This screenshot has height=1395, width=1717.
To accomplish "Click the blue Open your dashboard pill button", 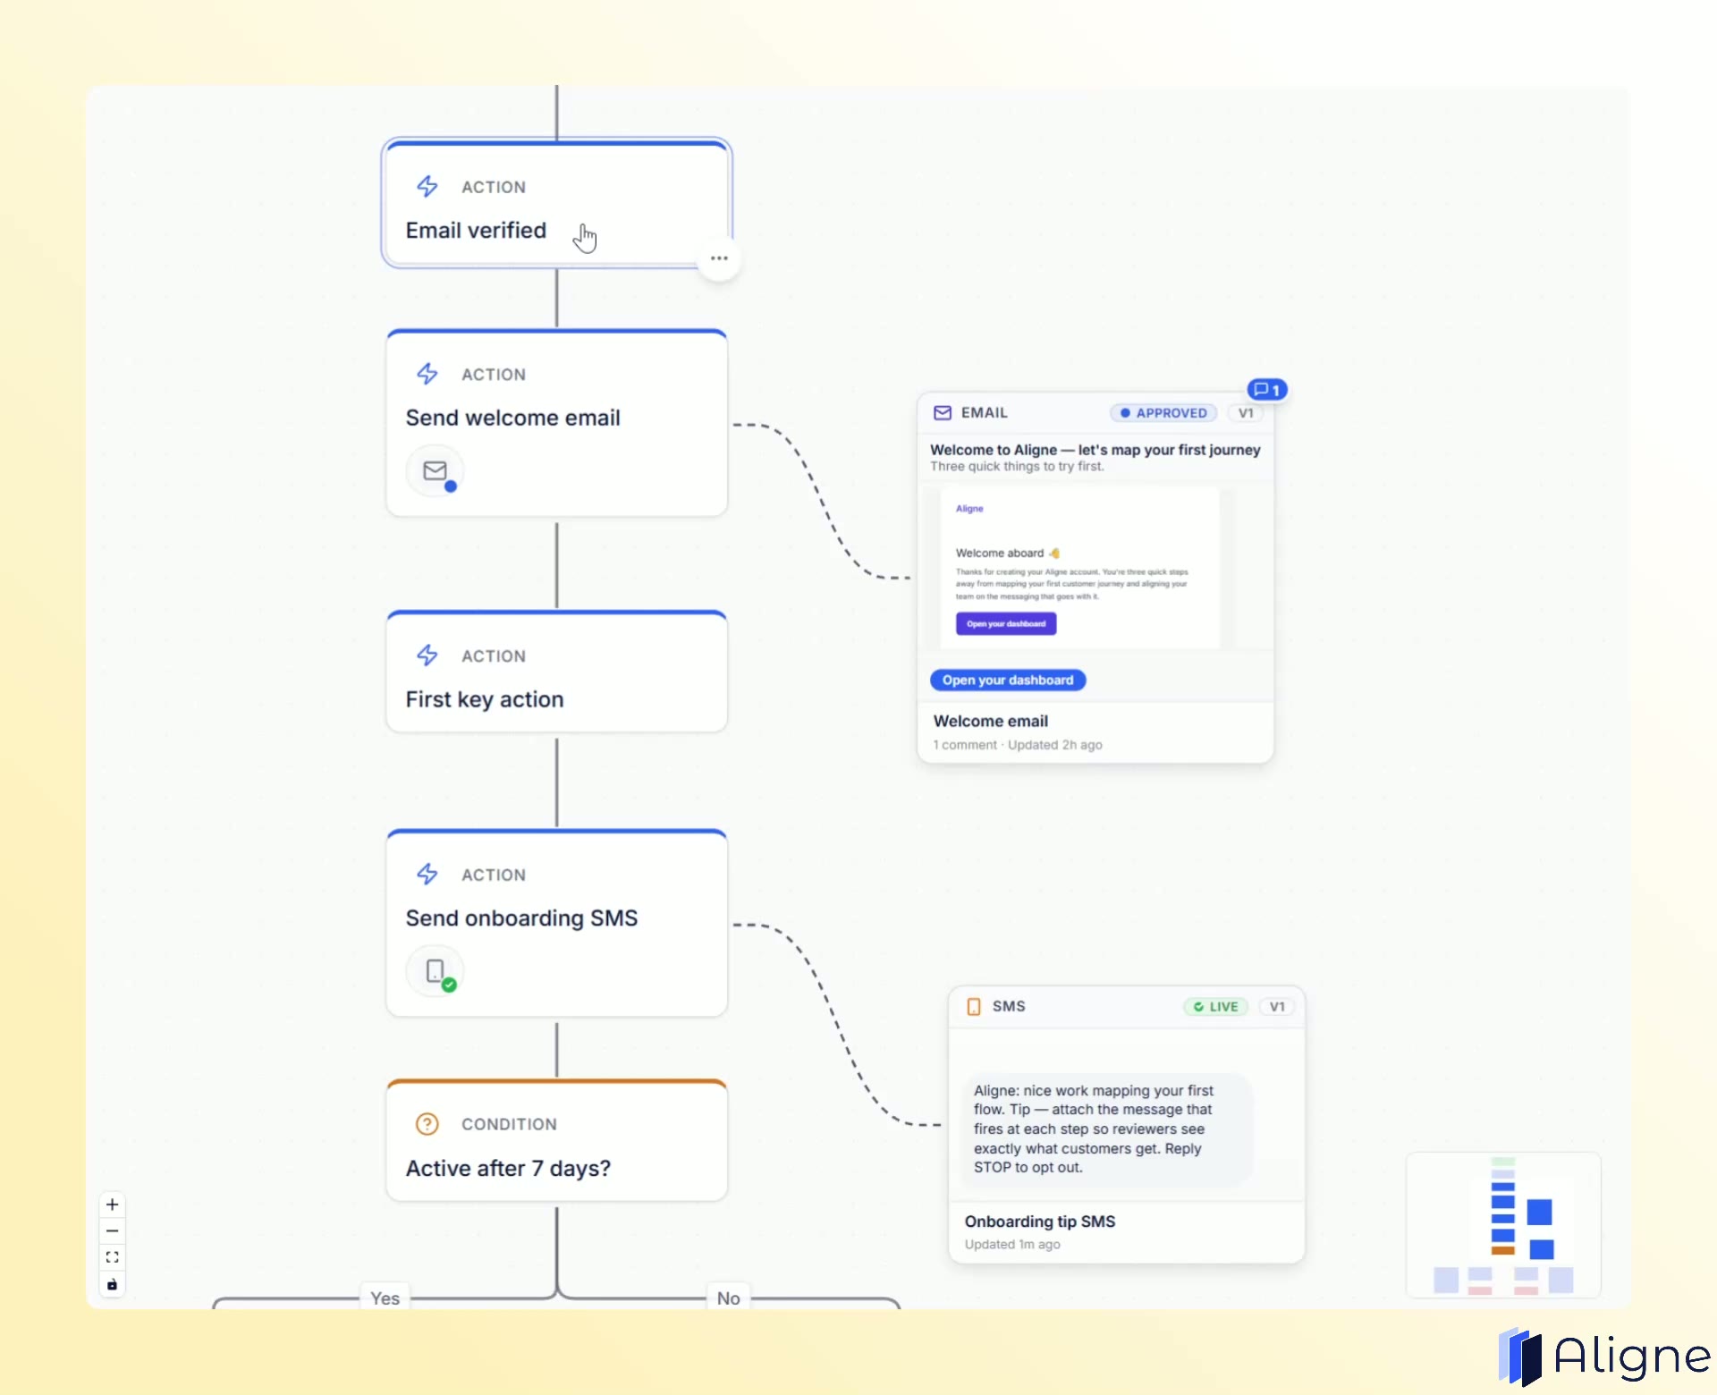I will point(1008,681).
